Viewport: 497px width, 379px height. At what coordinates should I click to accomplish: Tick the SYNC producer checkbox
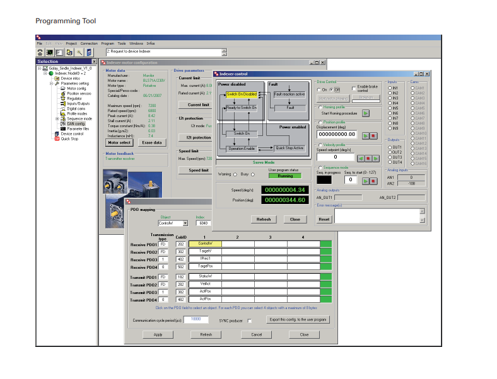coord(250,321)
